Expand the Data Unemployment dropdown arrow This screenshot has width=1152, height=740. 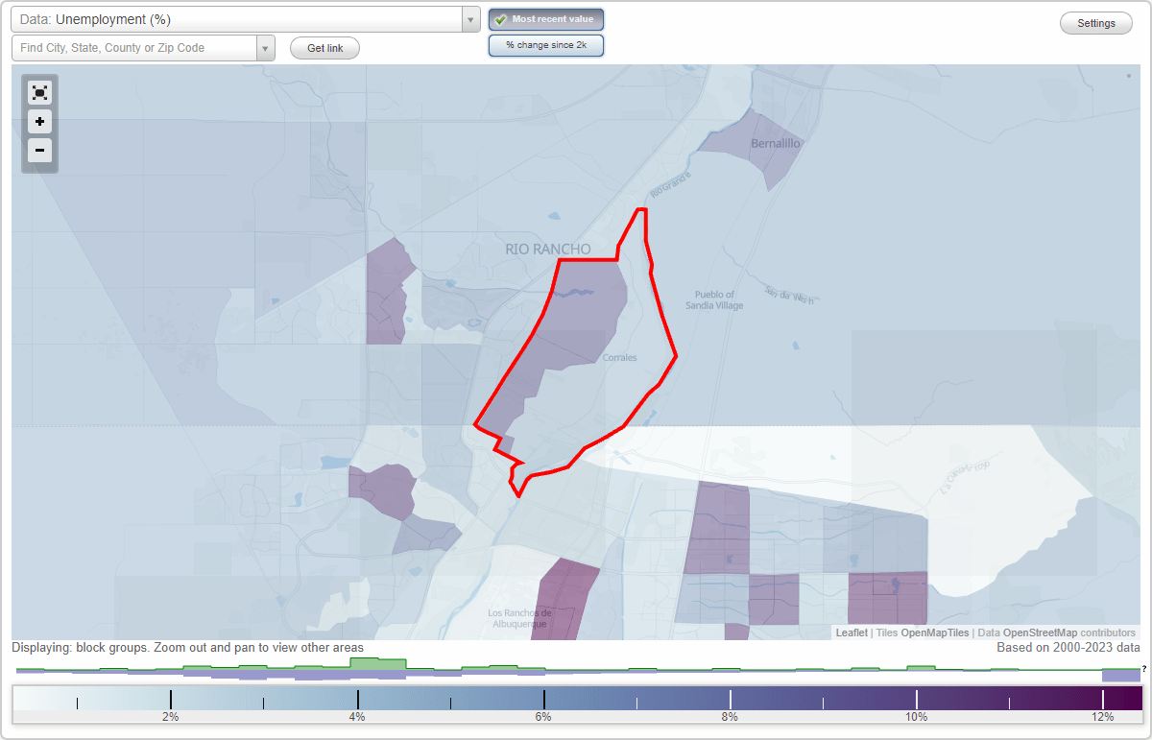coord(470,19)
